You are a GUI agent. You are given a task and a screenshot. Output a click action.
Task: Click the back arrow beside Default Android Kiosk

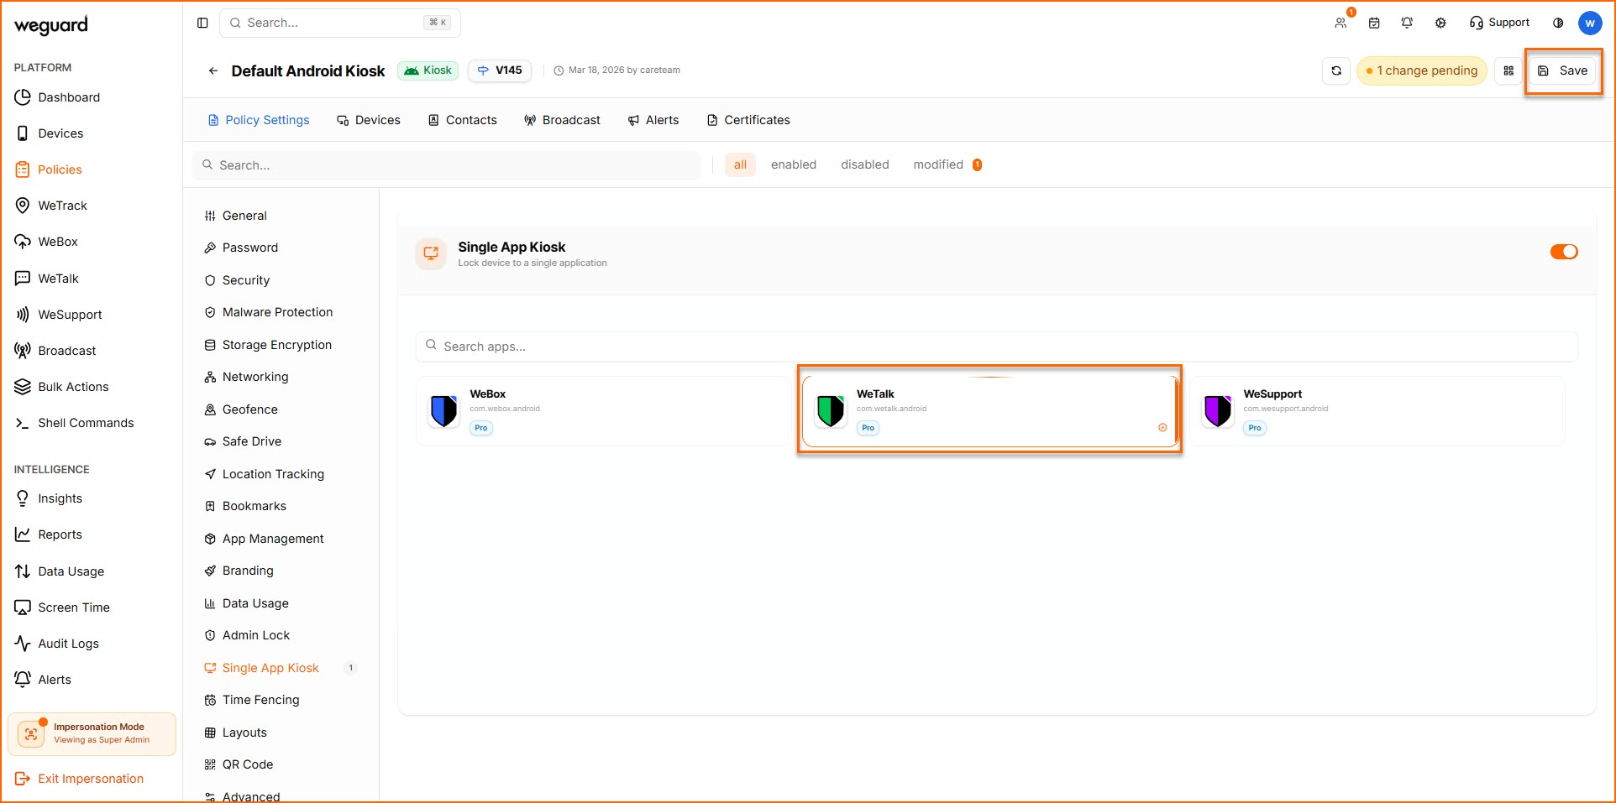point(213,71)
